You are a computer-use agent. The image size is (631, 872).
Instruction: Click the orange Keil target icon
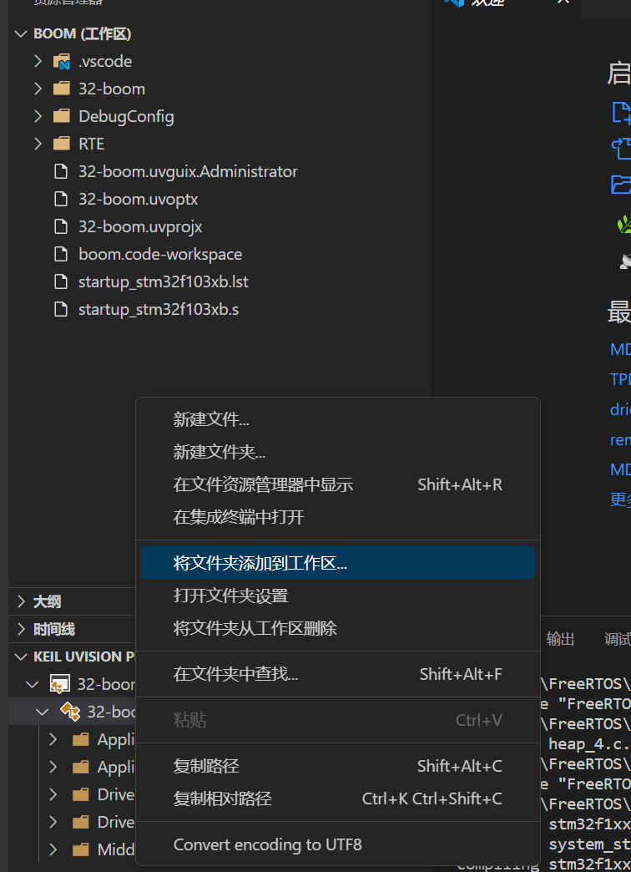(70, 712)
